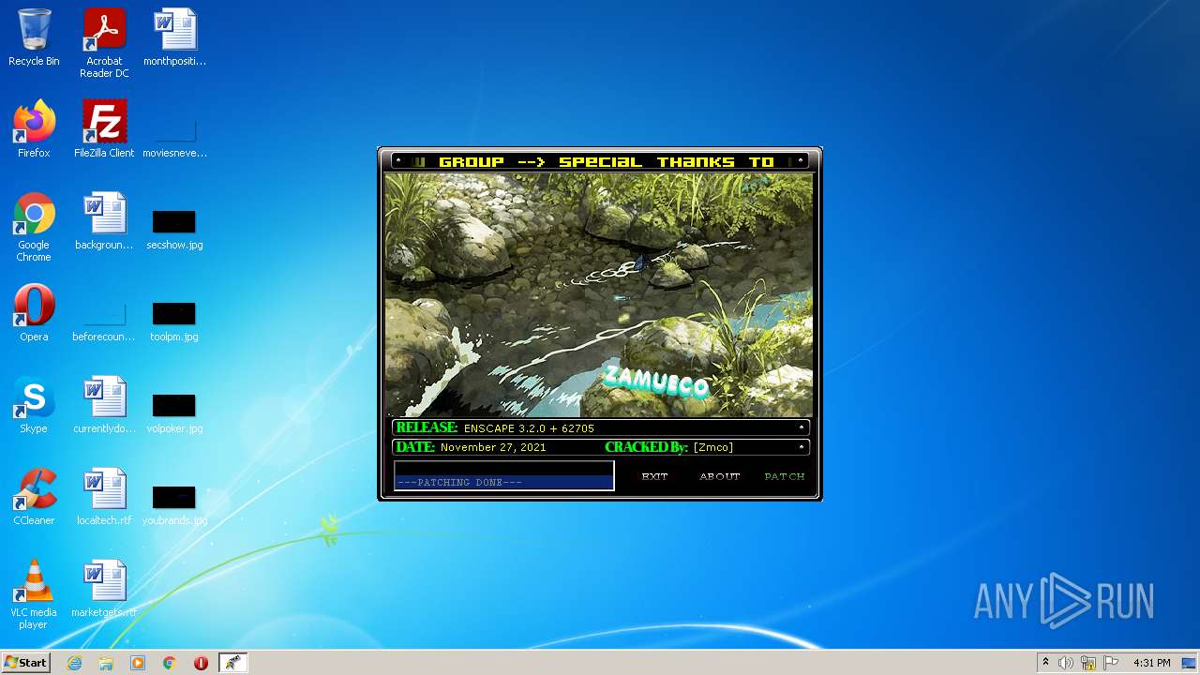Open Windows Media Player taskbar icon

[138, 663]
